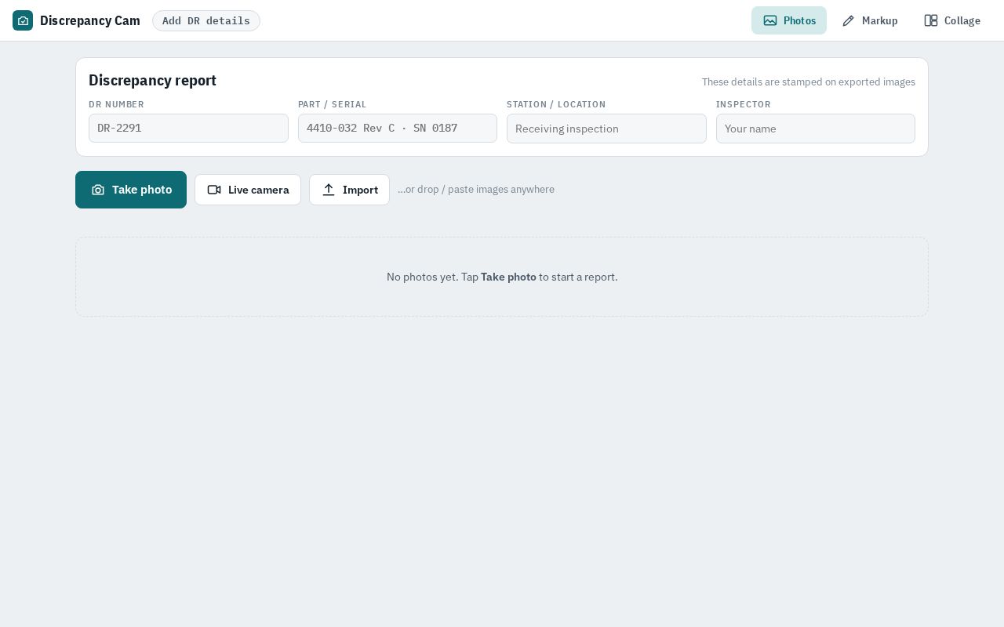This screenshot has width=1004, height=627.
Task: Click the video camera icon for Live camera
Action: (x=214, y=190)
